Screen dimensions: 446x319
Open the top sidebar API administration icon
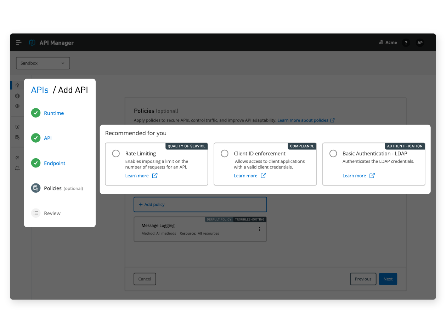(x=17, y=85)
